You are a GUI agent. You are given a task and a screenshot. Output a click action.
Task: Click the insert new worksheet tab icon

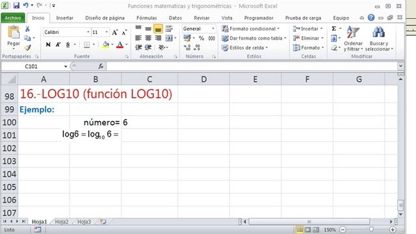pos(103,222)
